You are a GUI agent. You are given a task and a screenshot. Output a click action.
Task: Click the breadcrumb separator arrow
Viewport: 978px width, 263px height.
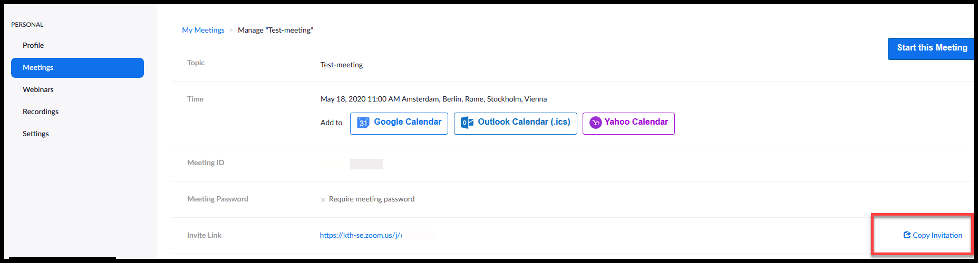[x=231, y=31]
